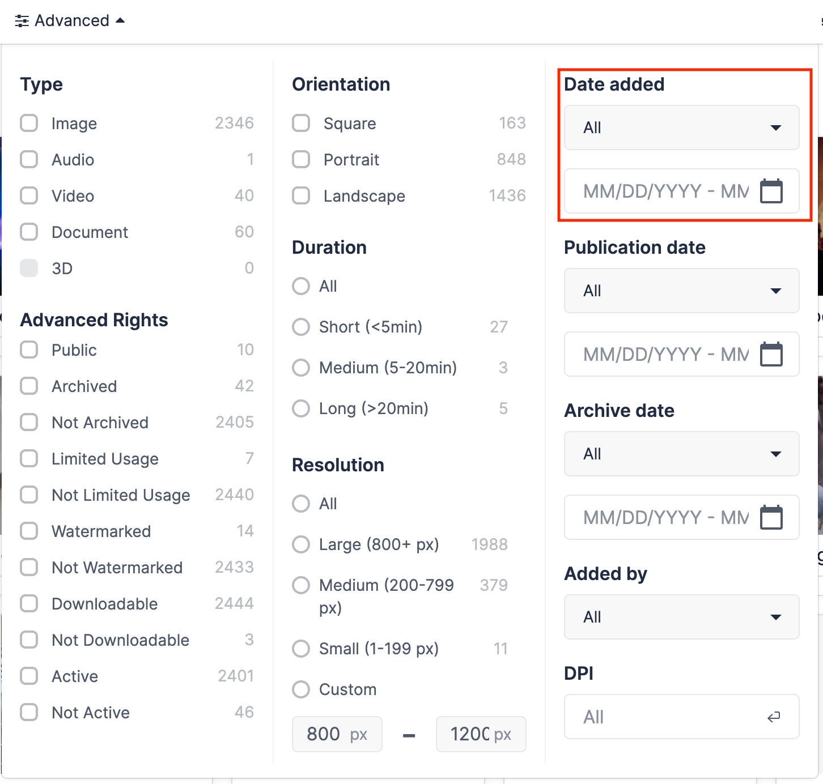Open the Publication date calendar picker

771,354
